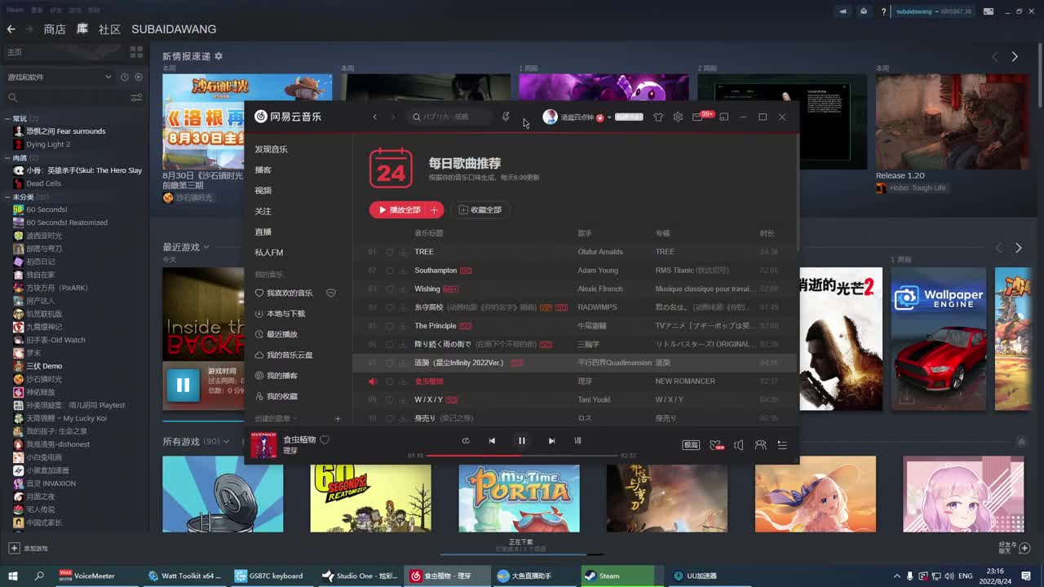
Task: Open NetEase Cloud Music settings gear
Action: 678,117
